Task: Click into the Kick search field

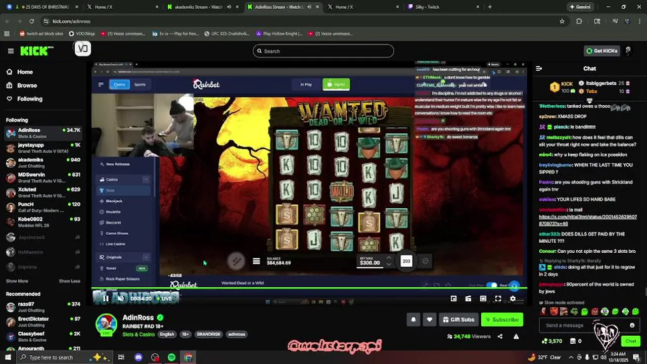Action: tap(323, 51)
